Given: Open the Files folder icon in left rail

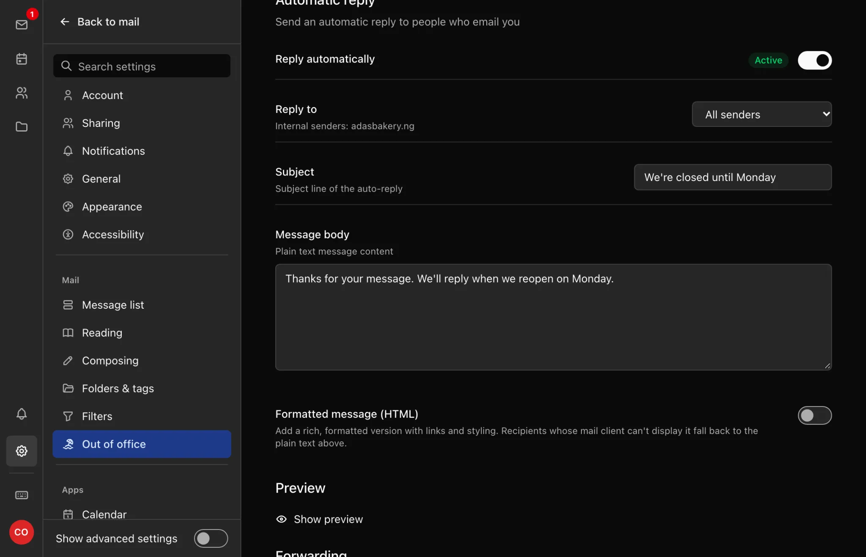Looking at the screenshot, I should click(22, 126).
